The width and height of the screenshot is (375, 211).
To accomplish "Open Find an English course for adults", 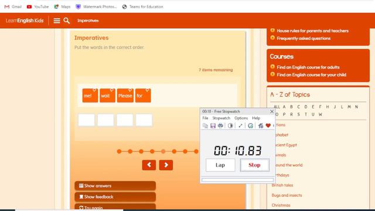I will (308, 67).
